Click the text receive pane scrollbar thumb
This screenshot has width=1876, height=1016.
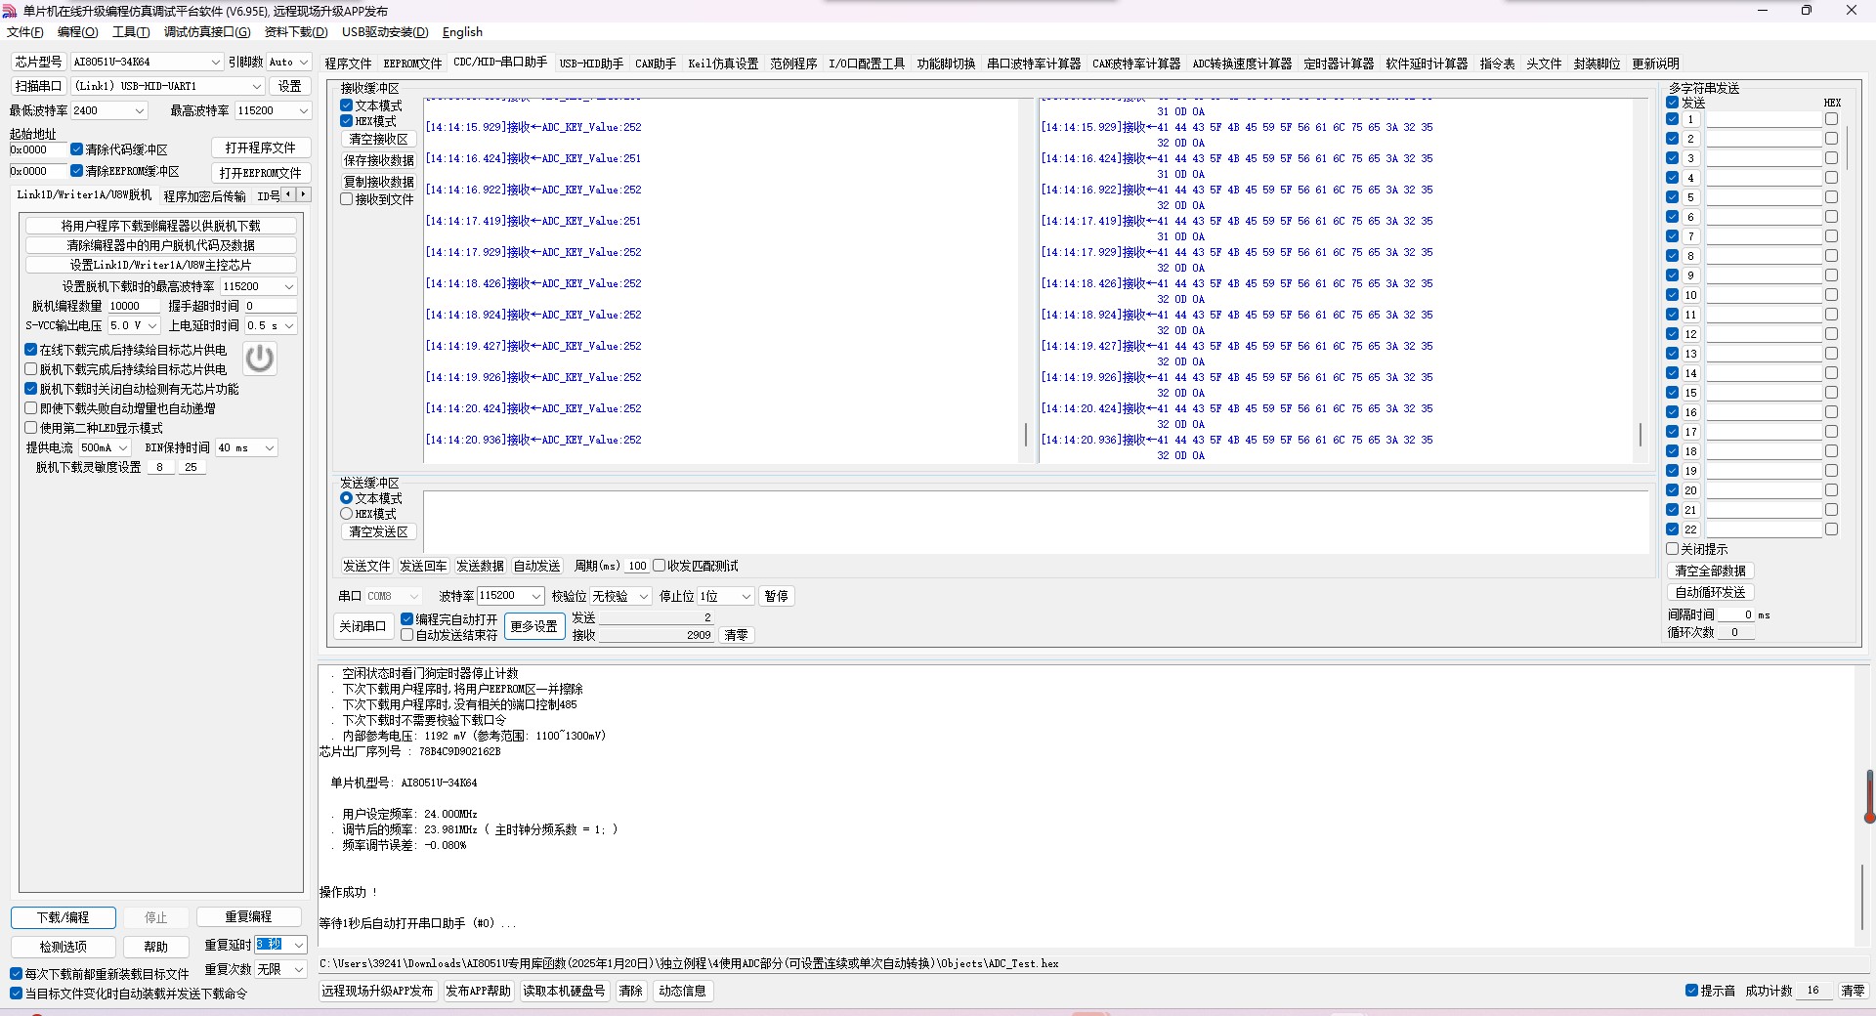pos(1025,435)
